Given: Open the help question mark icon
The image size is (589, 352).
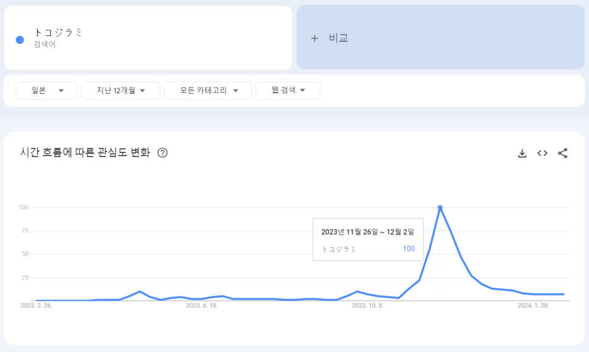Looking at the screenshot, I should tap(162, 153).
